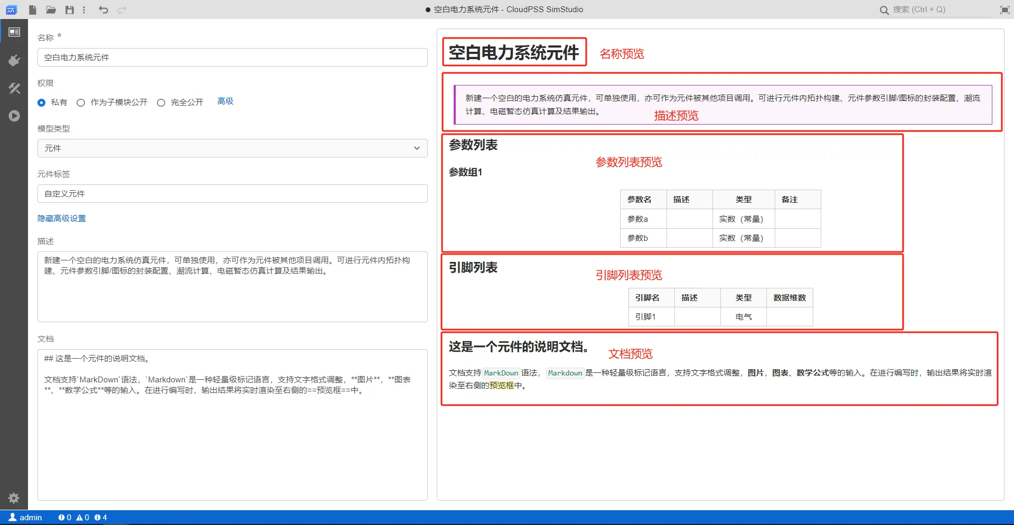Click the window title 空白电力系统元件 - CloudPSS SimStudio
This screenshot has height=525, width=1014.
pyautogui.click(x=509, y=10)
